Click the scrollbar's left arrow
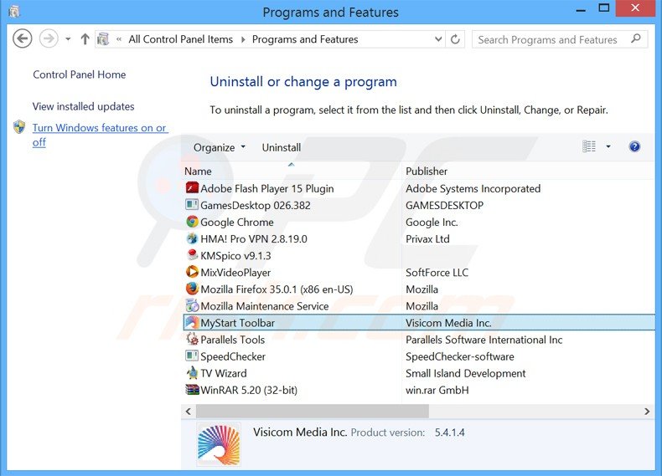This screenshot has width=662, height=476. tap(189, 411)
